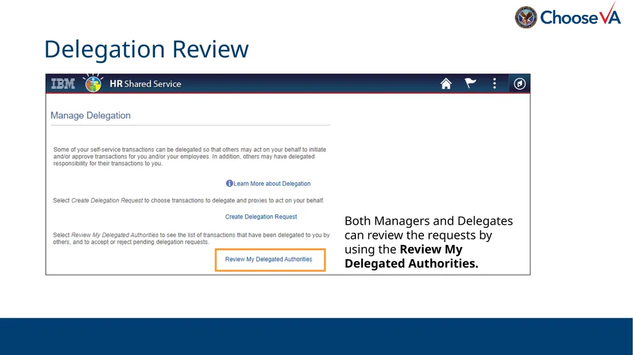This screenshot has width=633, height=355.
Task: Open Learn More about Delegation link
Action: (272, 183)
